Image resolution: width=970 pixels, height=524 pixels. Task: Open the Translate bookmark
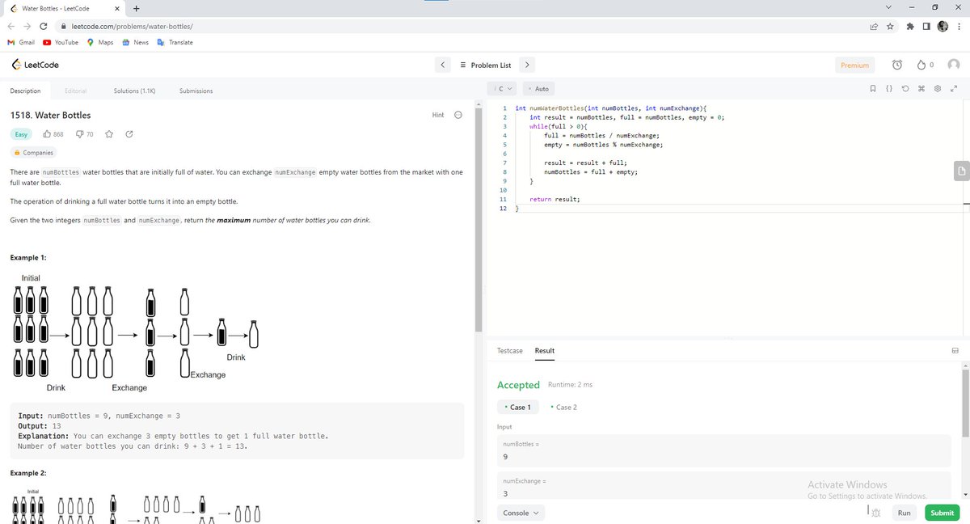[x=175, y=42]
